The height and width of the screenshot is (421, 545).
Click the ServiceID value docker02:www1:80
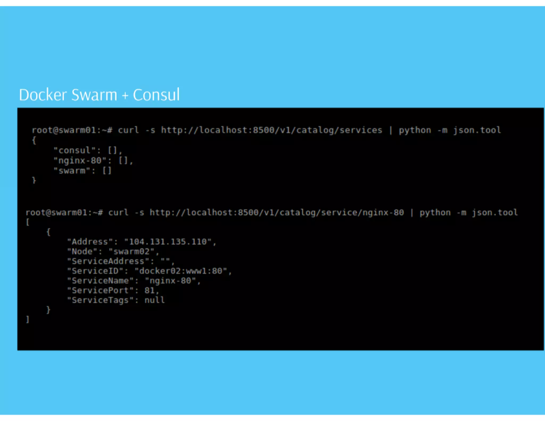click(x=181, y=271)
